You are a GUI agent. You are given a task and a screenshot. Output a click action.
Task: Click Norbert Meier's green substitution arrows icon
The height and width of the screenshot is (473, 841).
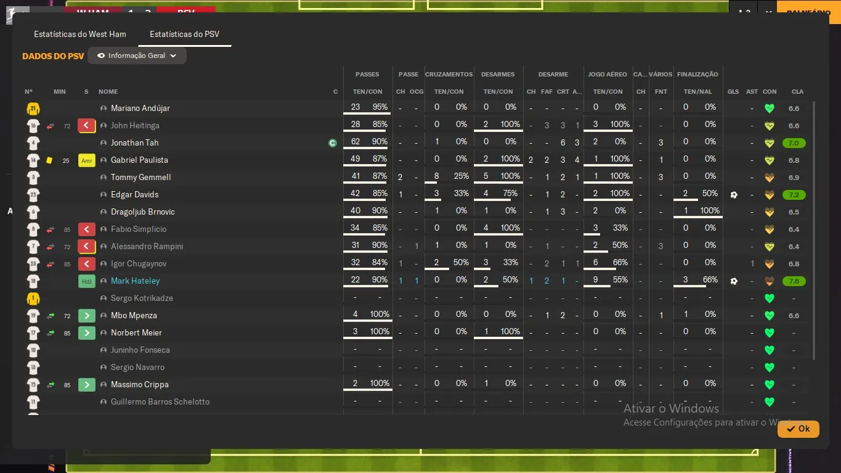click(51, 333)
